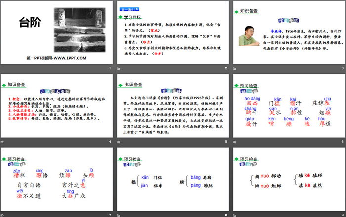346x217 pixels.
Task: Click the slide number 6 label
Action: (x=342, y=142)
